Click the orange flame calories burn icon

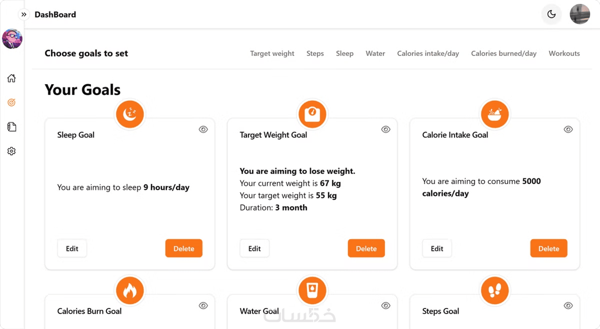click(x=130, y=290)
